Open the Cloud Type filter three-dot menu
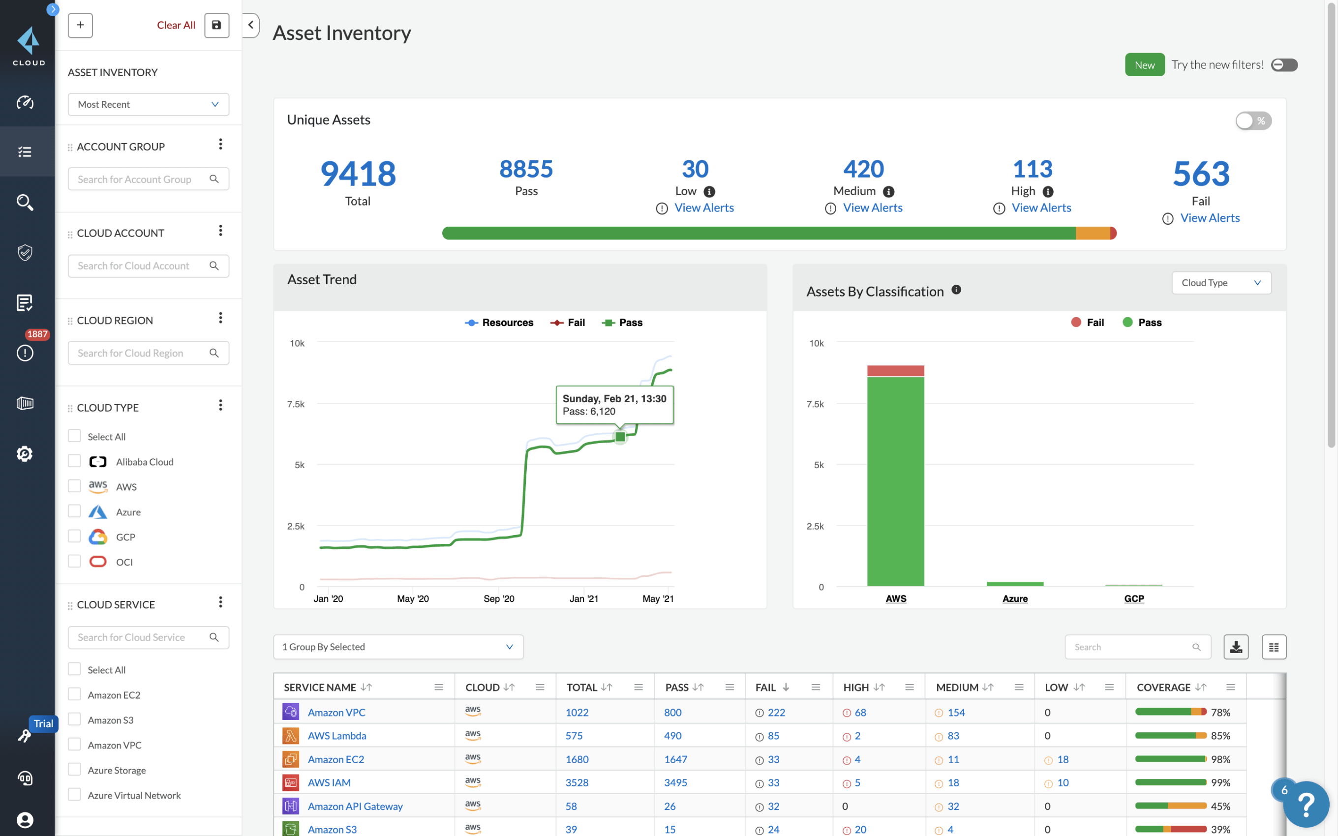The height and width of the screenshot is (836, 1338). 220,405
